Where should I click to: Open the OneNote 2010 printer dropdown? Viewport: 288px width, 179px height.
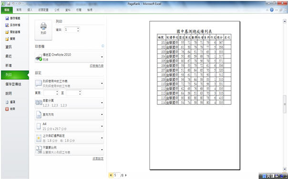[69, 57]
